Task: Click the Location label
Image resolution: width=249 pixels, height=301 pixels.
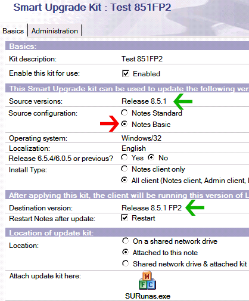Action: 24,246
